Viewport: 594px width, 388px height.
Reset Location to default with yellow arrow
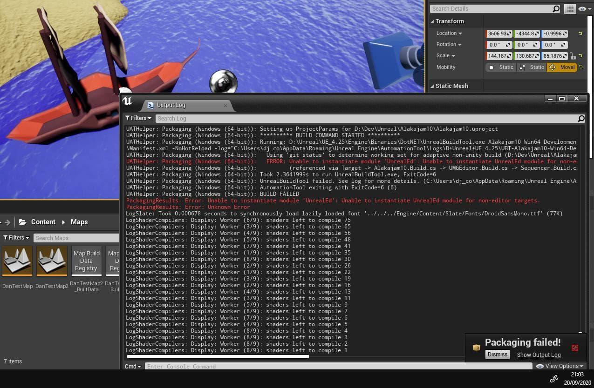pos(580,33)
